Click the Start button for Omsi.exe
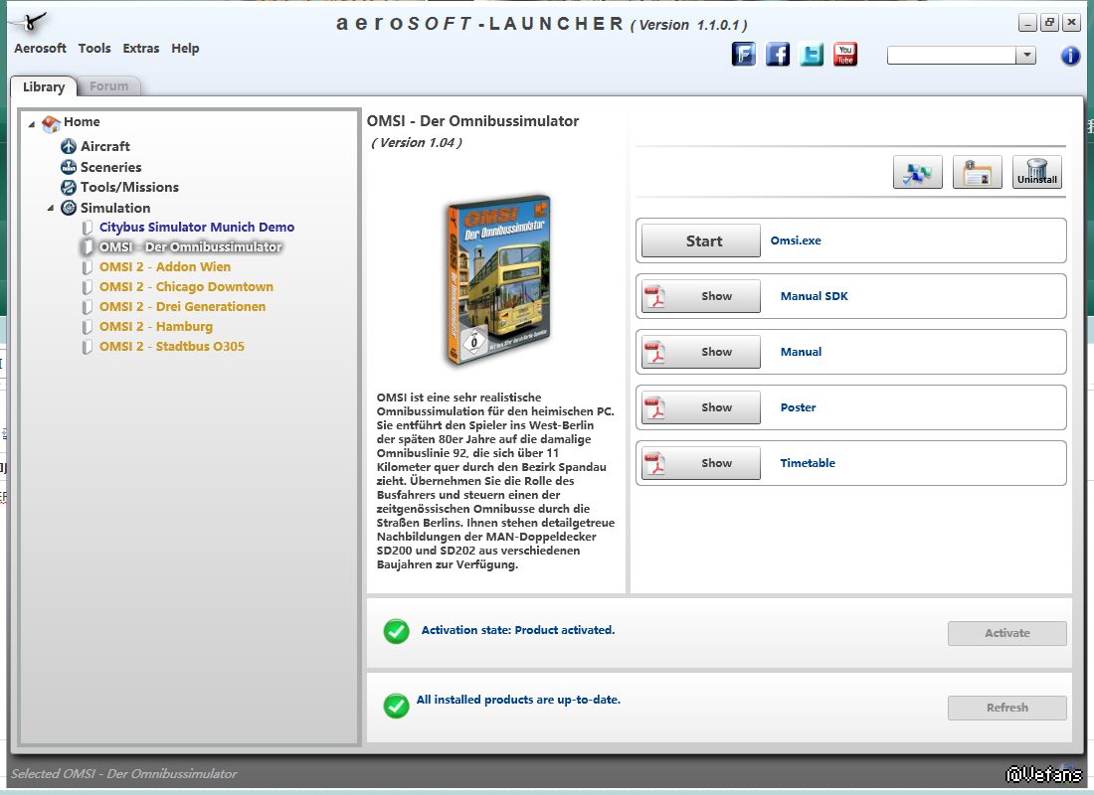The image size is (1094, 795). [x=700, y=240]
